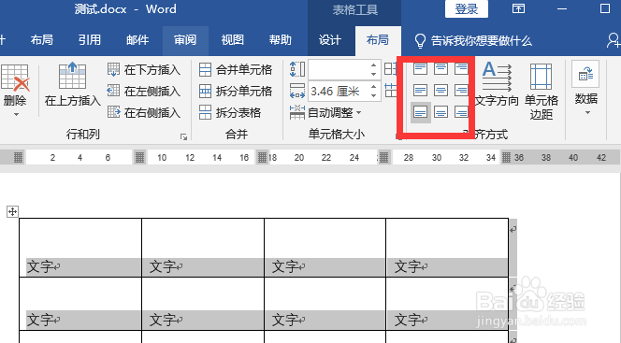This screenshot has width=621, height=343.
Task: Click fourth cell 文字 in row one
Action: (407, 267)
